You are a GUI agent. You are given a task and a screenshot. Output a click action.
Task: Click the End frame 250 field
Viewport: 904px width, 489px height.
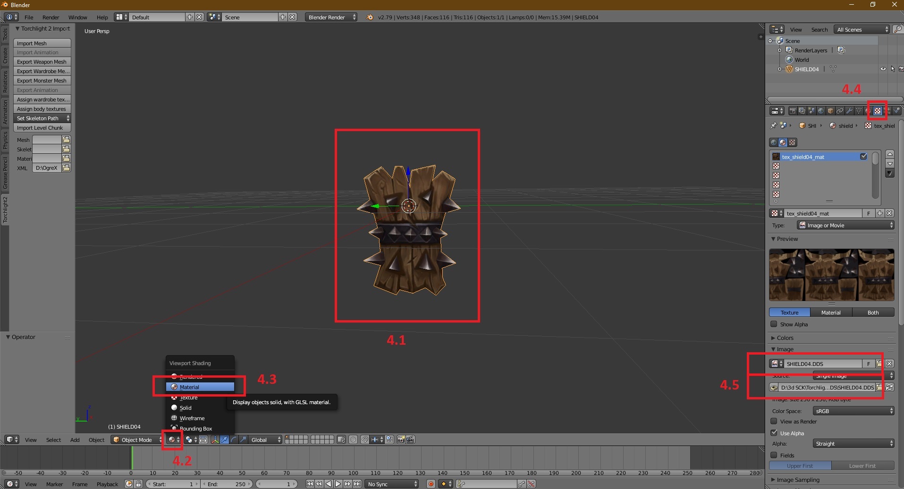coord(227,484)
